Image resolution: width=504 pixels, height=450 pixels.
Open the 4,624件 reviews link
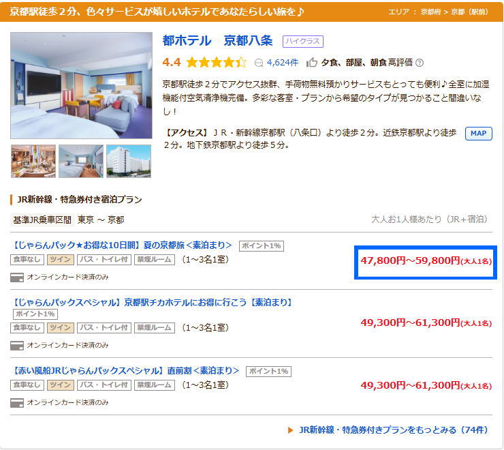coord(282,63)
